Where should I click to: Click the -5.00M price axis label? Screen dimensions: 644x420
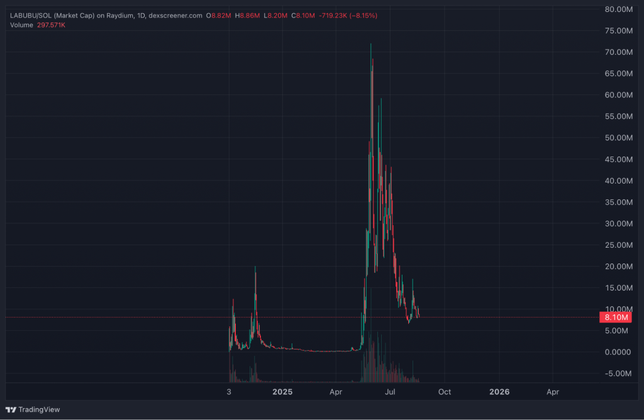pyautogui.click(x=619, y=373)
